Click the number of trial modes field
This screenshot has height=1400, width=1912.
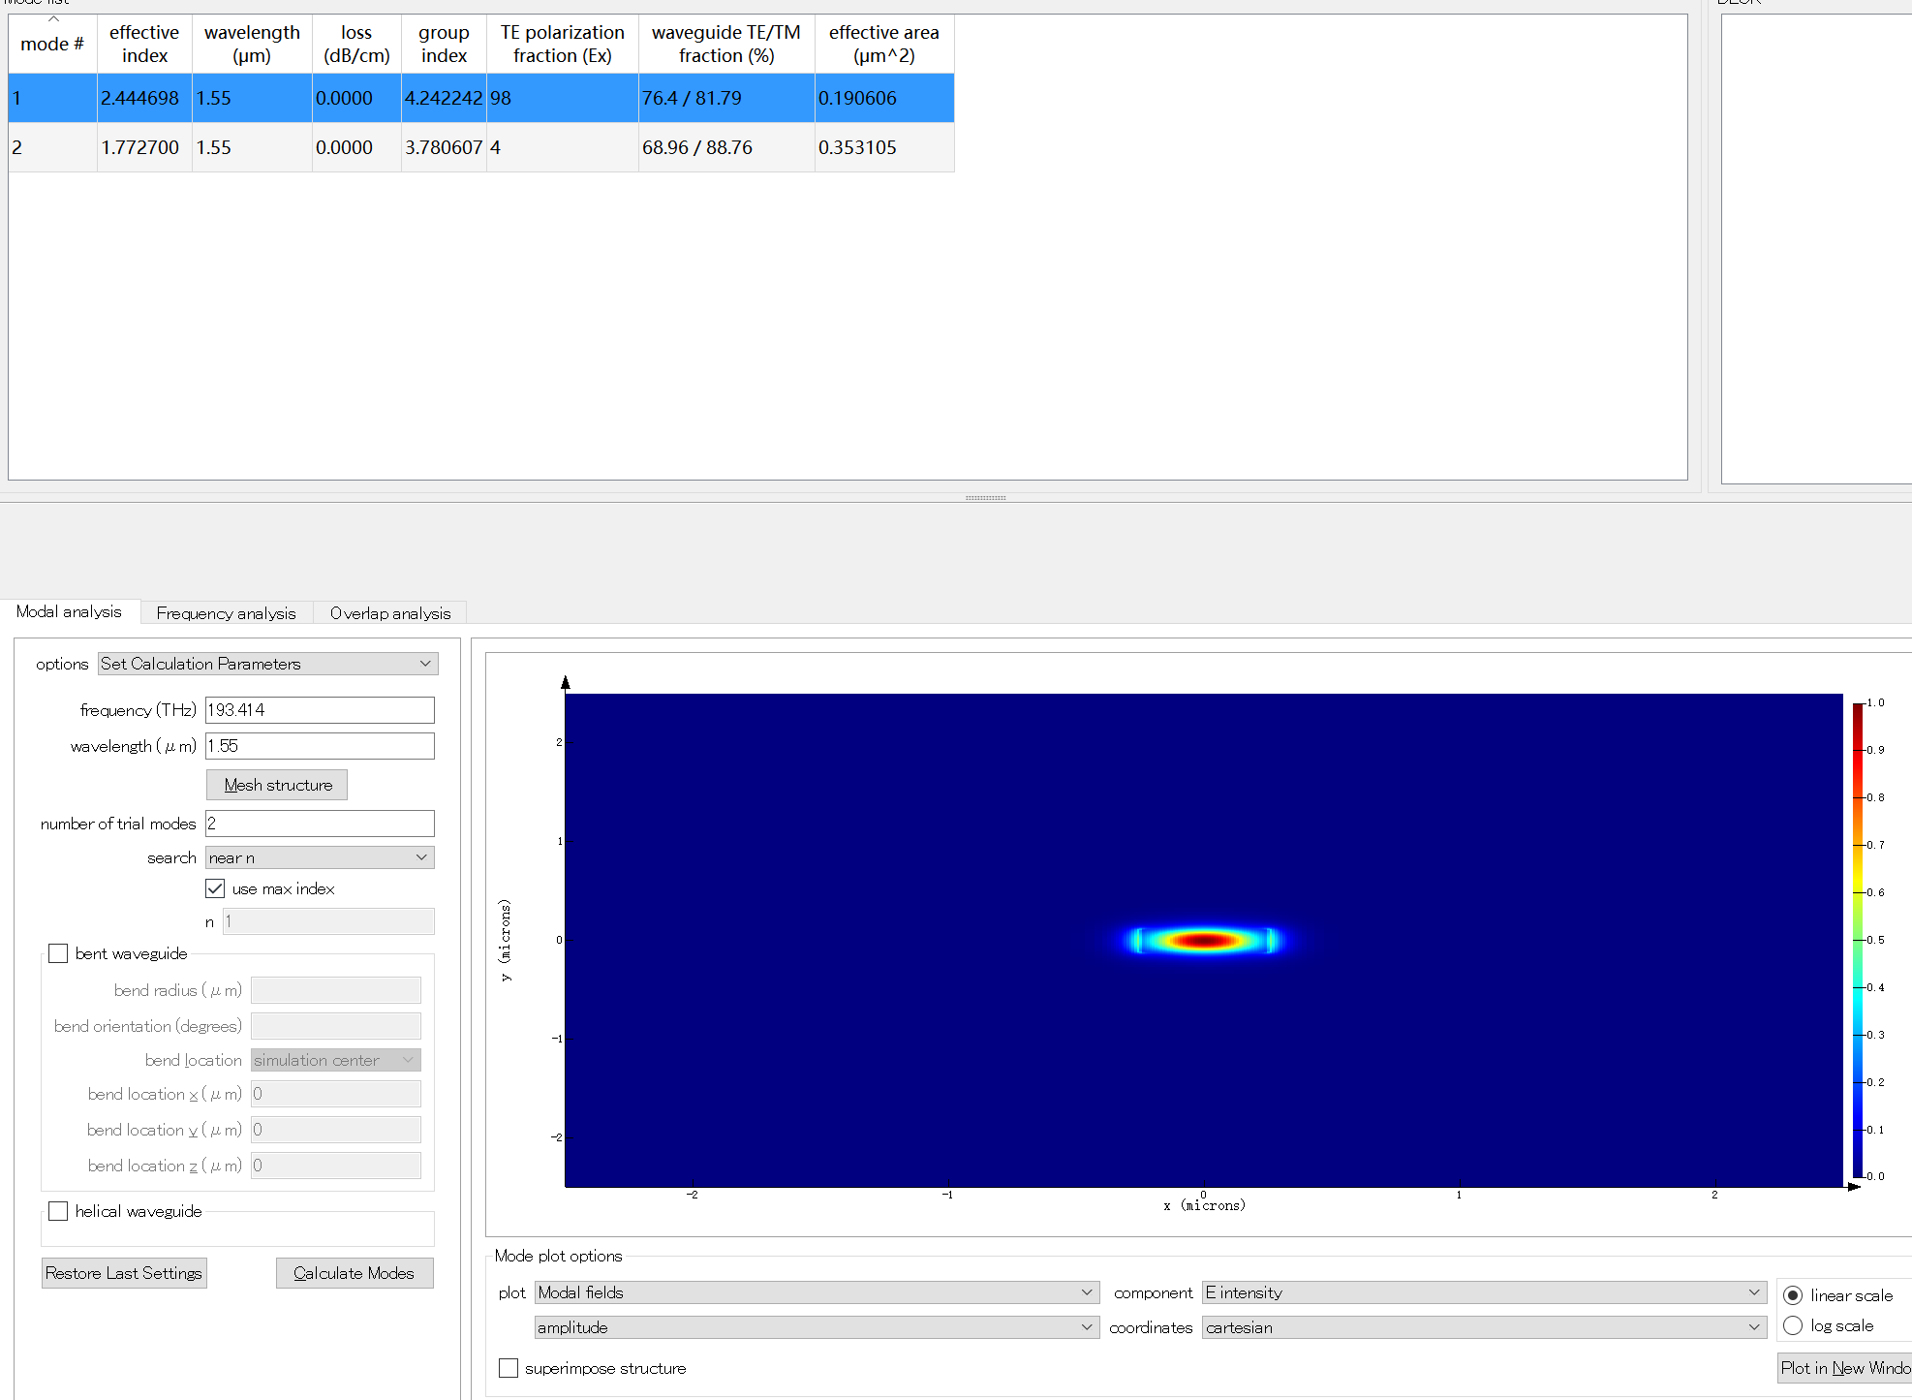pyautogui.click(x=320, y=824)
